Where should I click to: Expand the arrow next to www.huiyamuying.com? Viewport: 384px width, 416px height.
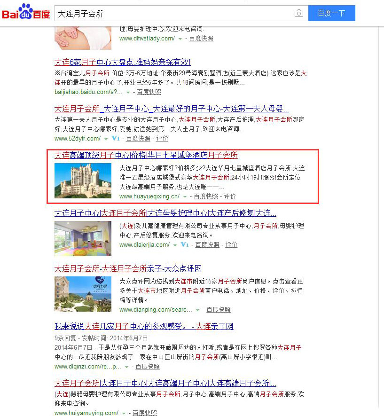(124, 413)
